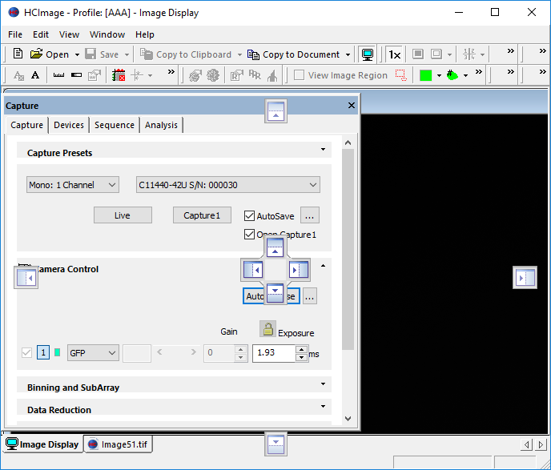Open the Window menu
Image resolution: width=551 pixels, height=470 pixels.
tap(107, 34)
